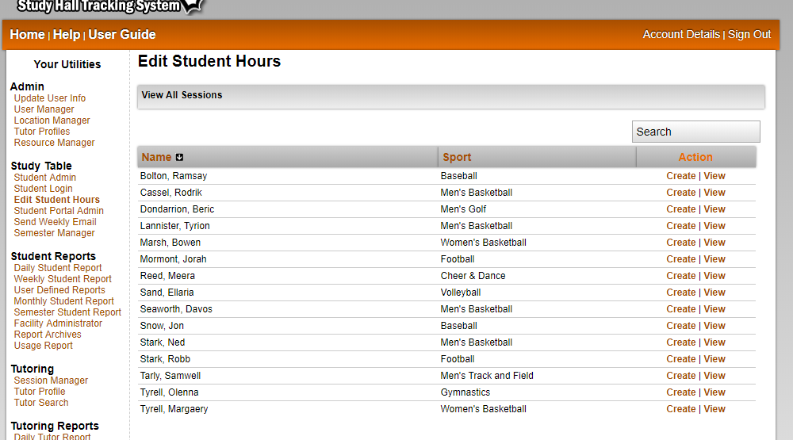Create hours for Reed, Meera
Viewport: 793px width, 440px height.
click(680, 276)
